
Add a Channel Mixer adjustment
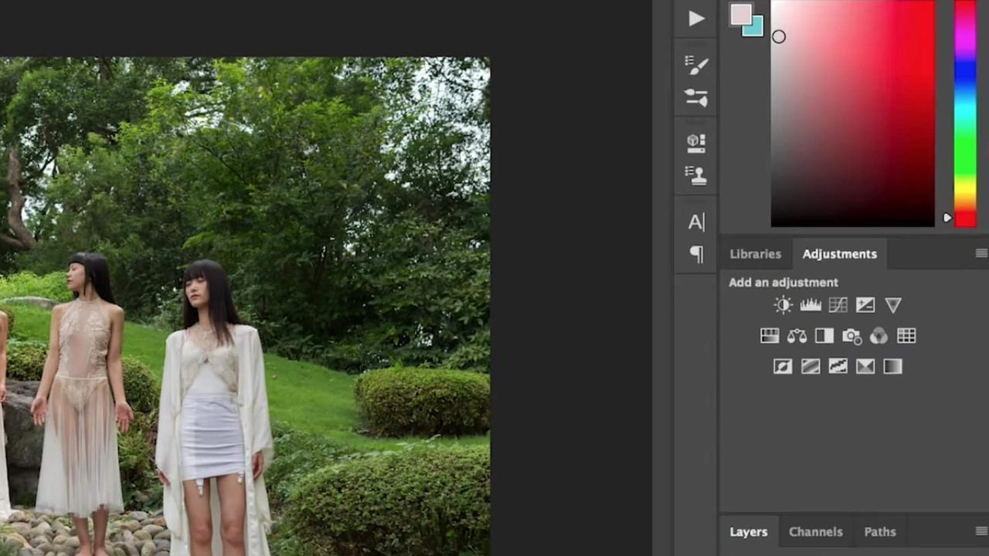point(879,336)
